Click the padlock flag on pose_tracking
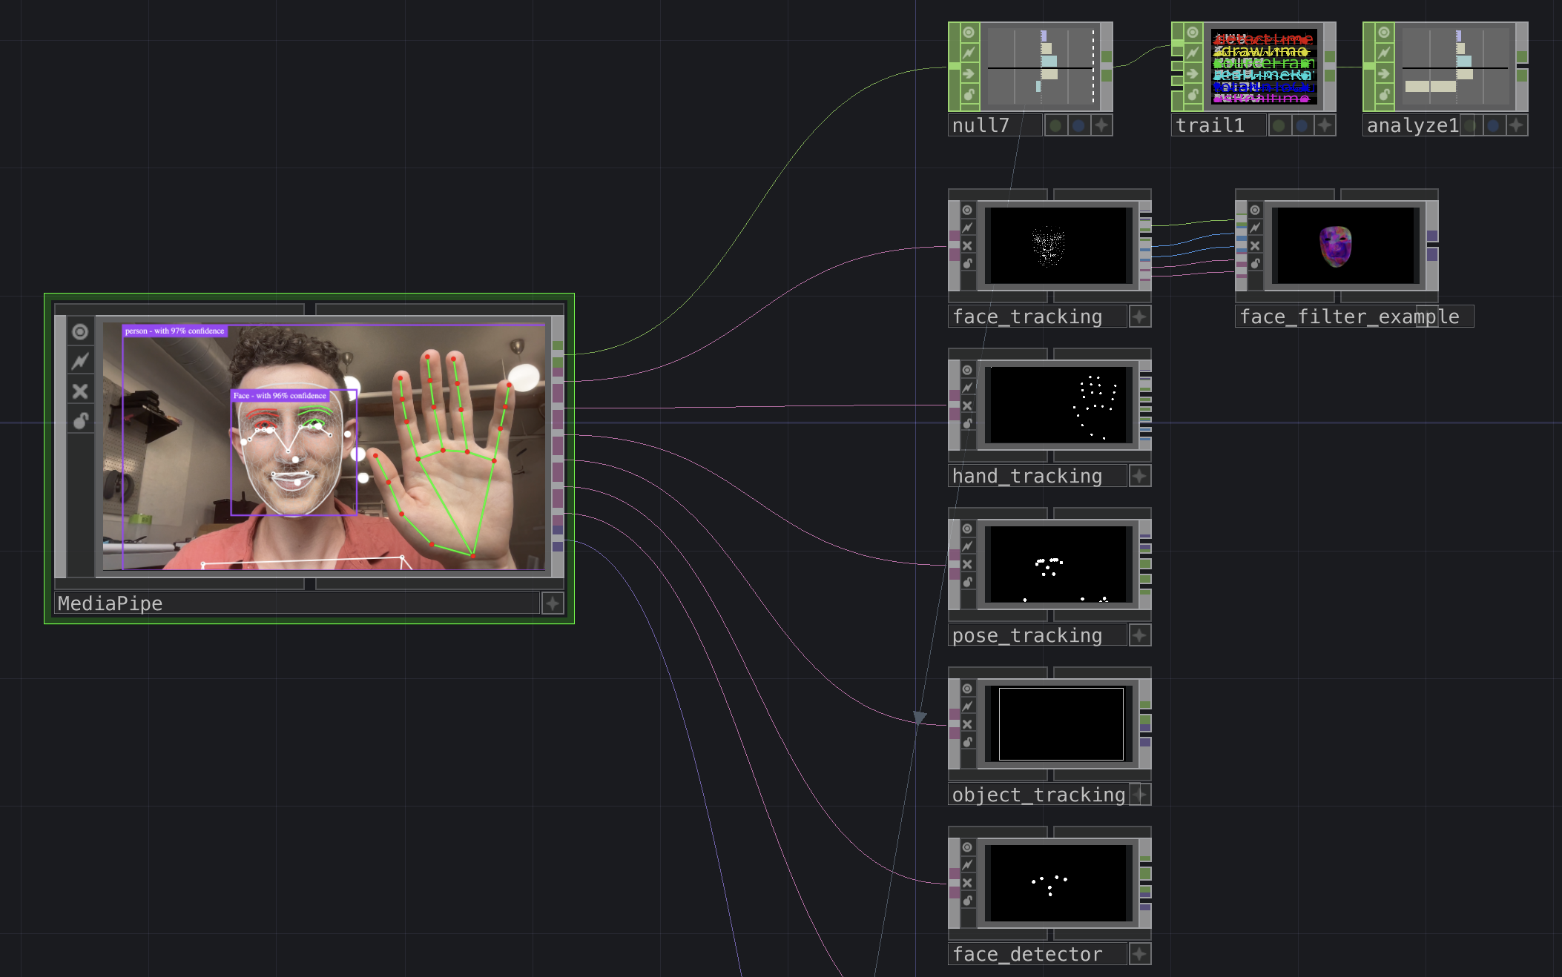 click(967, 582)
